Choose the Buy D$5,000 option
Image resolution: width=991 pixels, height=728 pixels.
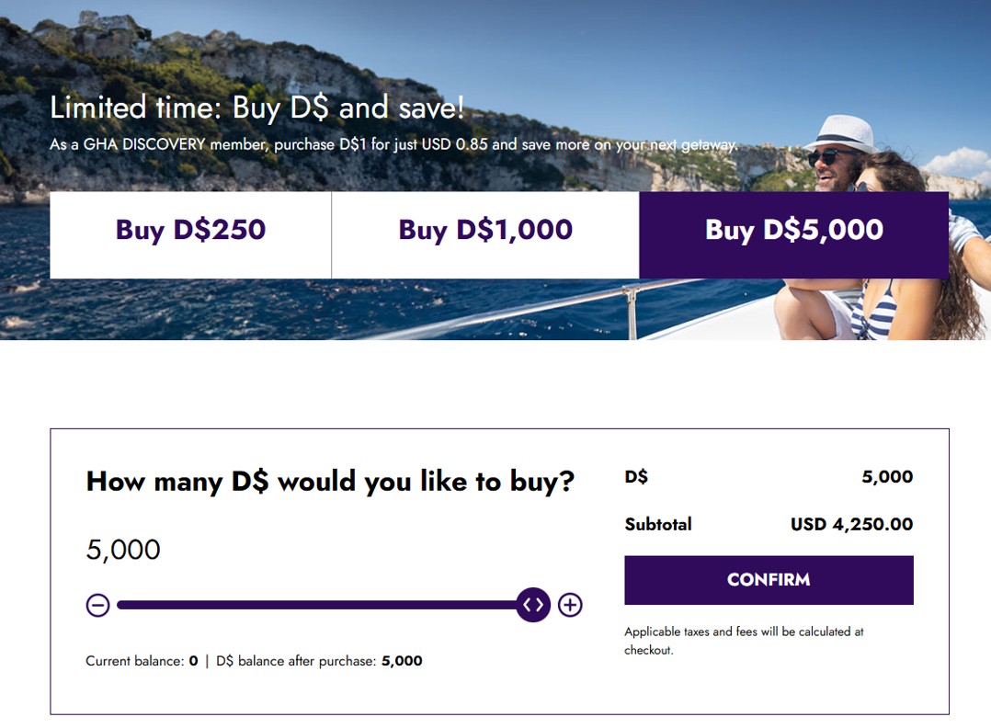pyautogui.click(x=793, y=230)
